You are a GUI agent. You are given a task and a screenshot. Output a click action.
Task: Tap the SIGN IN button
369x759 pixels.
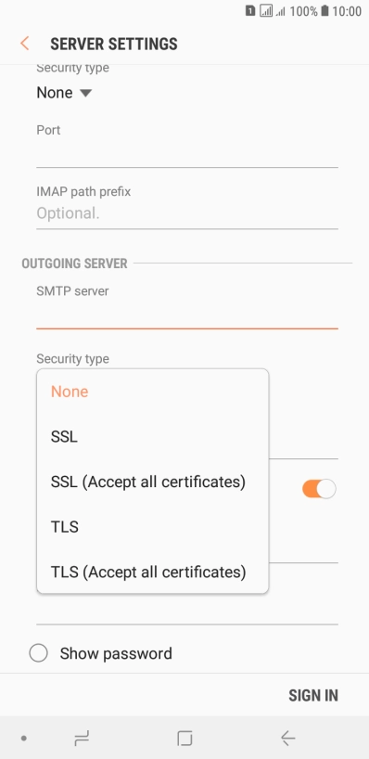click(312, 695)
